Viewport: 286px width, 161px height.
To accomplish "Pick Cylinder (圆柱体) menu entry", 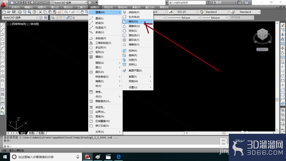I will click(x=137, y=35).
